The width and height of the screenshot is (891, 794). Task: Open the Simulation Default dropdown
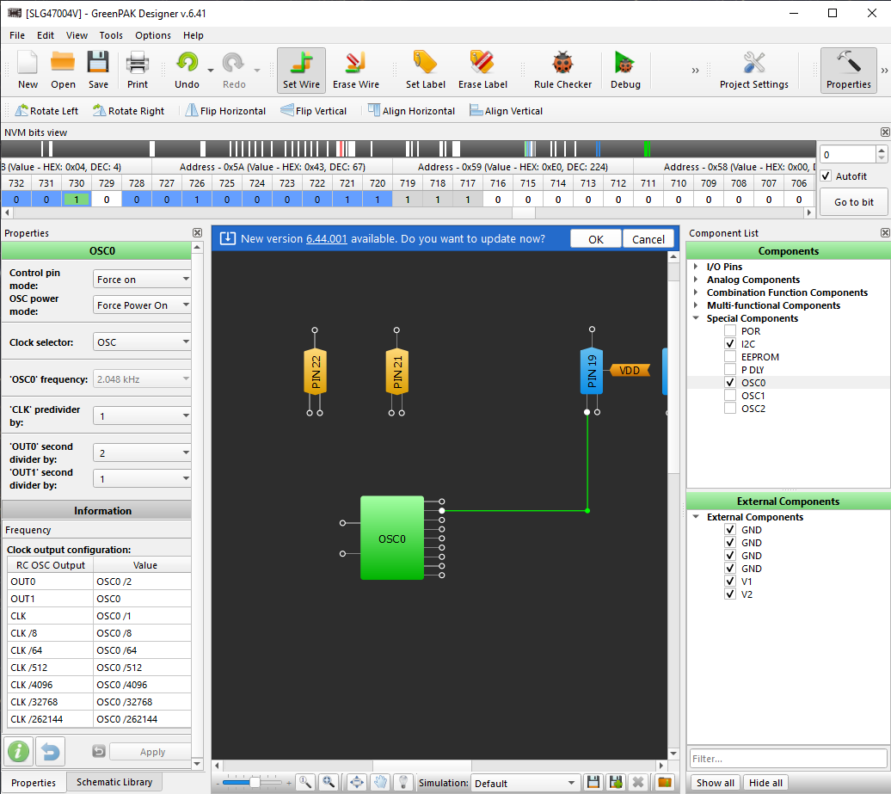click(525, 783)
